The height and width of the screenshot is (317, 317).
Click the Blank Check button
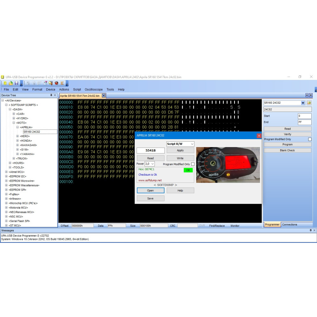click(287, 150)
